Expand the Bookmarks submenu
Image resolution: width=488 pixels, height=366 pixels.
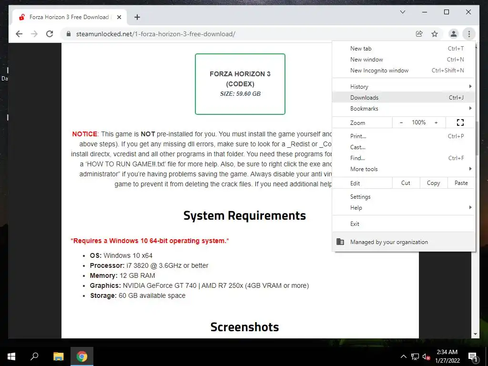click(x=404, y=108)
